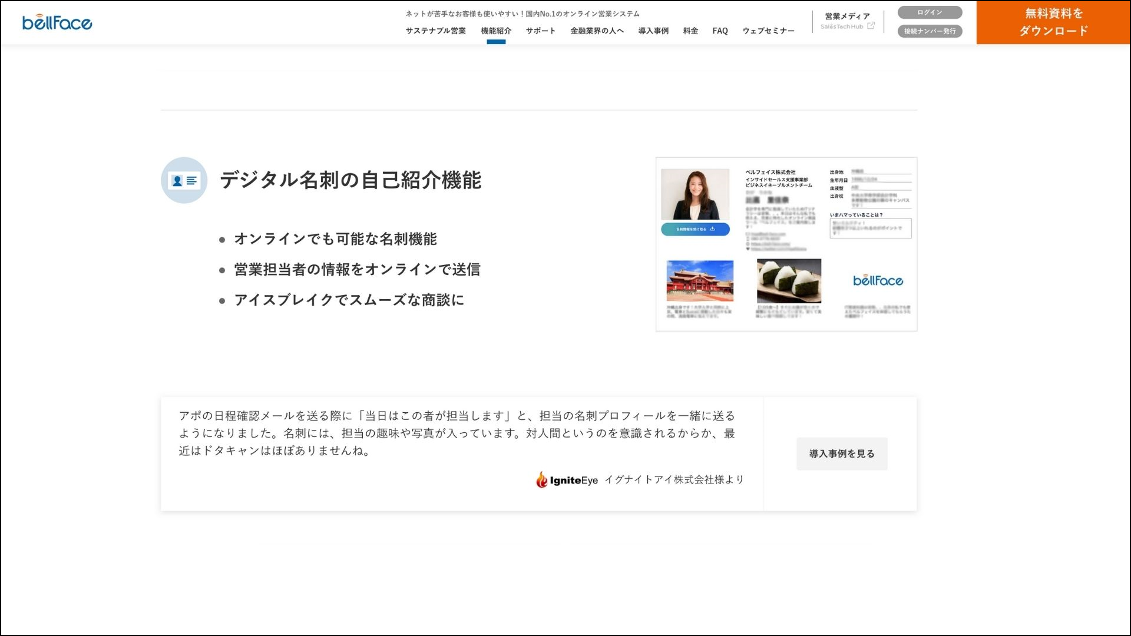The image size is (1131, 636).
Task: Click the download icon on 名刺情報を受け取る button
Action: coord(713,230)
